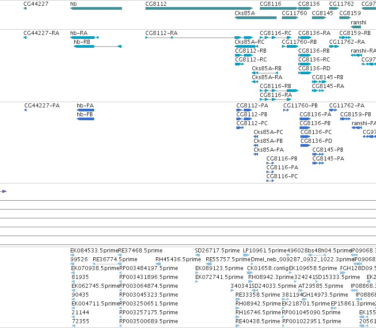Select the hb-PA protein label

(85, 106)
